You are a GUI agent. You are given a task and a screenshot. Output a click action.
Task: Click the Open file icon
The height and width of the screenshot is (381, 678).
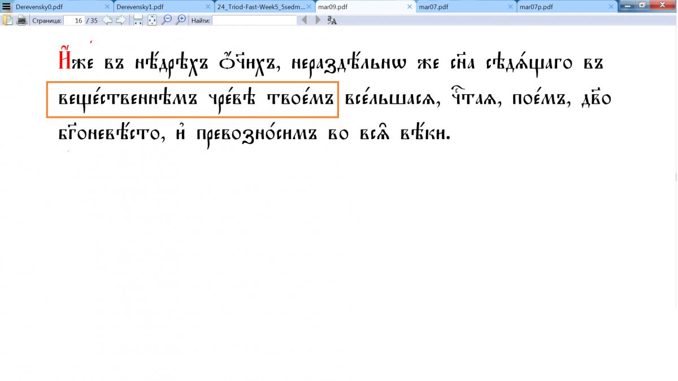click(x=8, y=20)
